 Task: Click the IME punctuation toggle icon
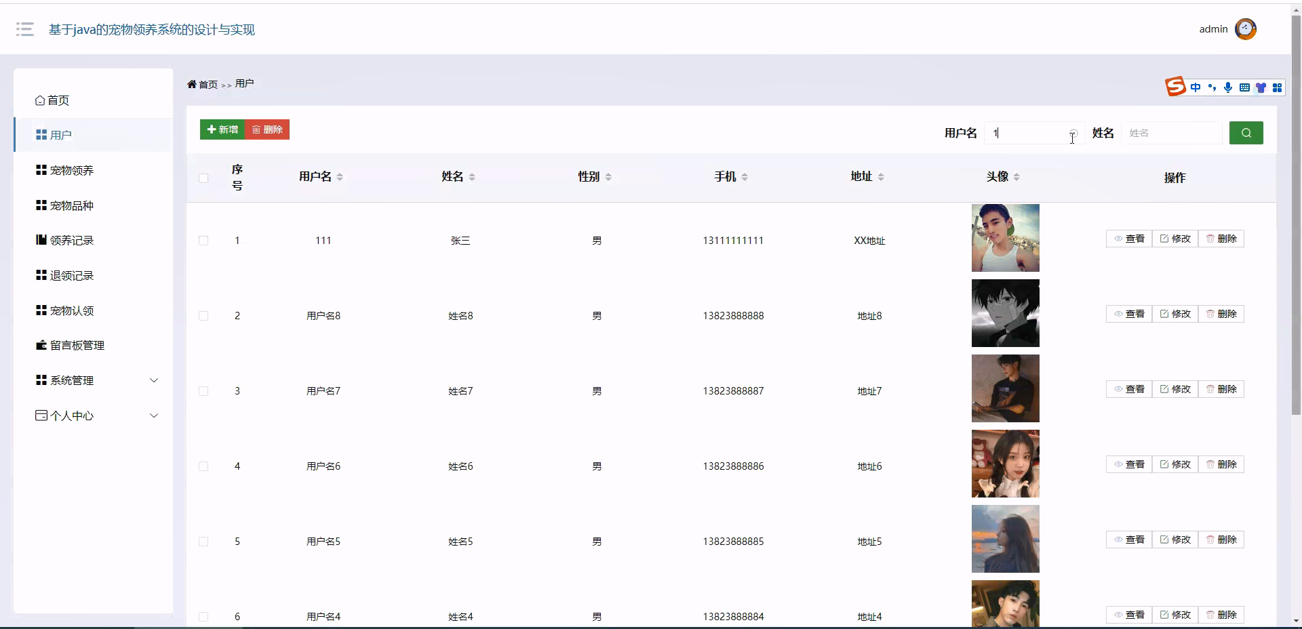(x=1212, y=87)
